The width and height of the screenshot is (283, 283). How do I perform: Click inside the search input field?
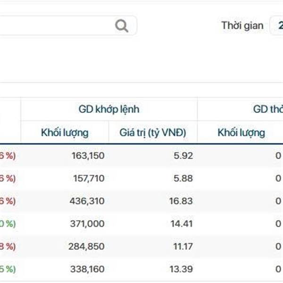click(57, 25)
